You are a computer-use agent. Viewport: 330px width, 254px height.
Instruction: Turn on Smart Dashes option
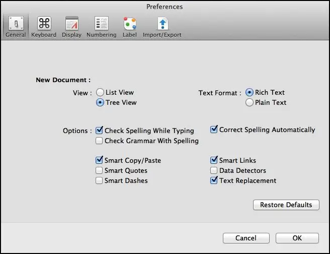click(99, 180)
